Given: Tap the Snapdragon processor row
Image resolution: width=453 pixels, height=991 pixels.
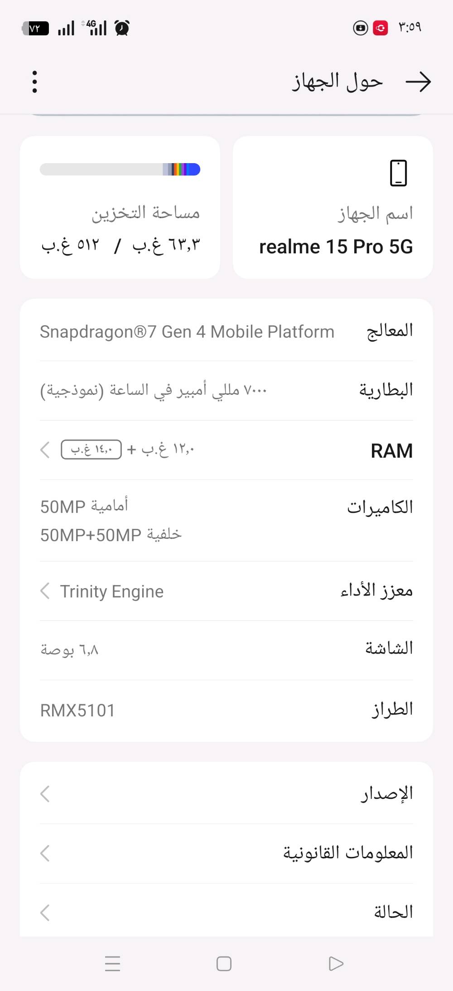Looking at the screenshot, I should [x=226, y=332].
